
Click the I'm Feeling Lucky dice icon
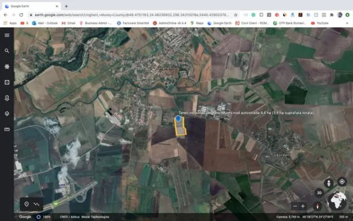[7, 83]
